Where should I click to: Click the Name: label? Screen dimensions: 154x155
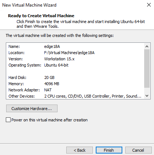coord(14,46)
